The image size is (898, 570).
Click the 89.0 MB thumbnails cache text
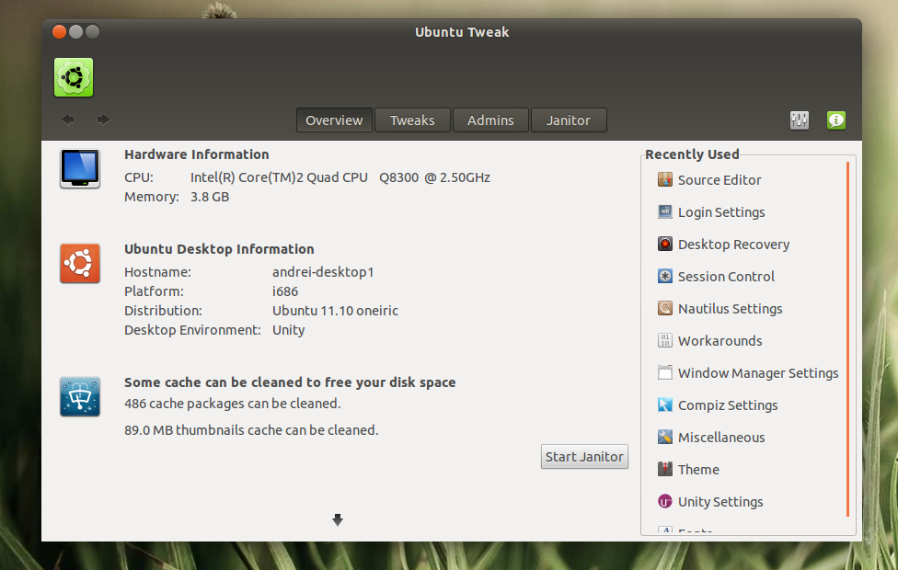[251, 429]
